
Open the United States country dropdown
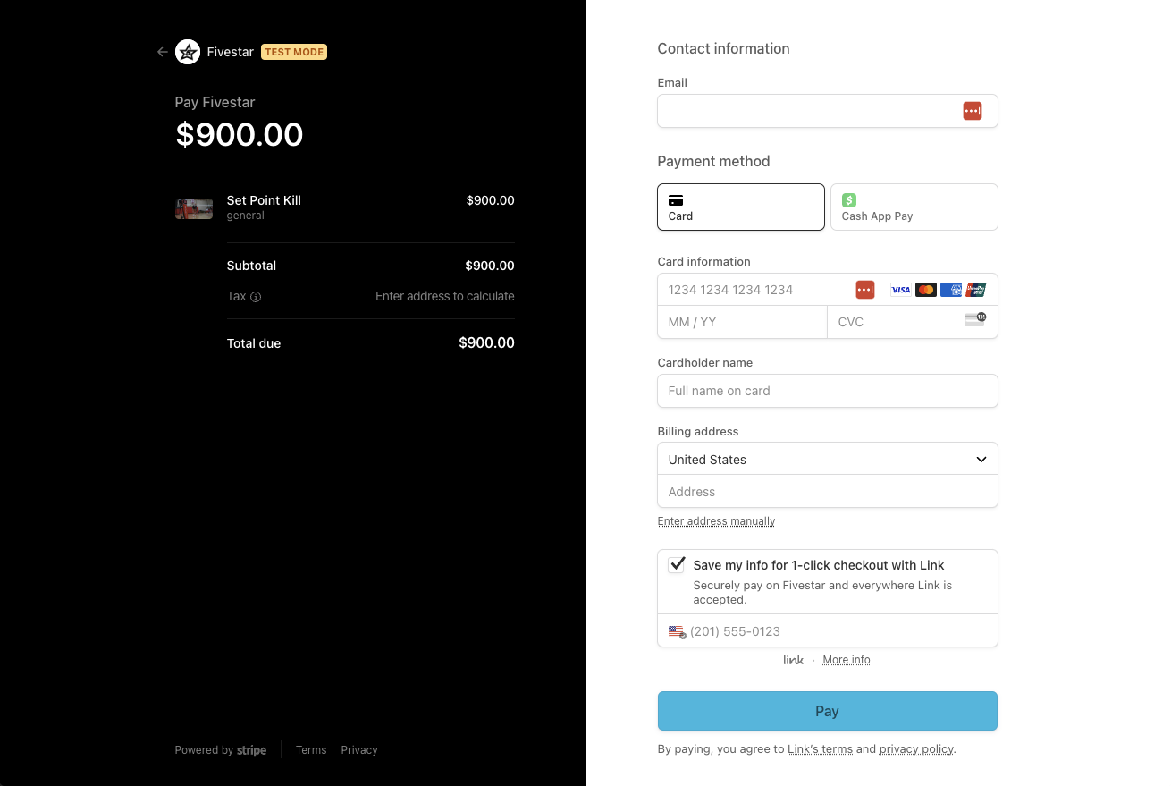[827, 460]
